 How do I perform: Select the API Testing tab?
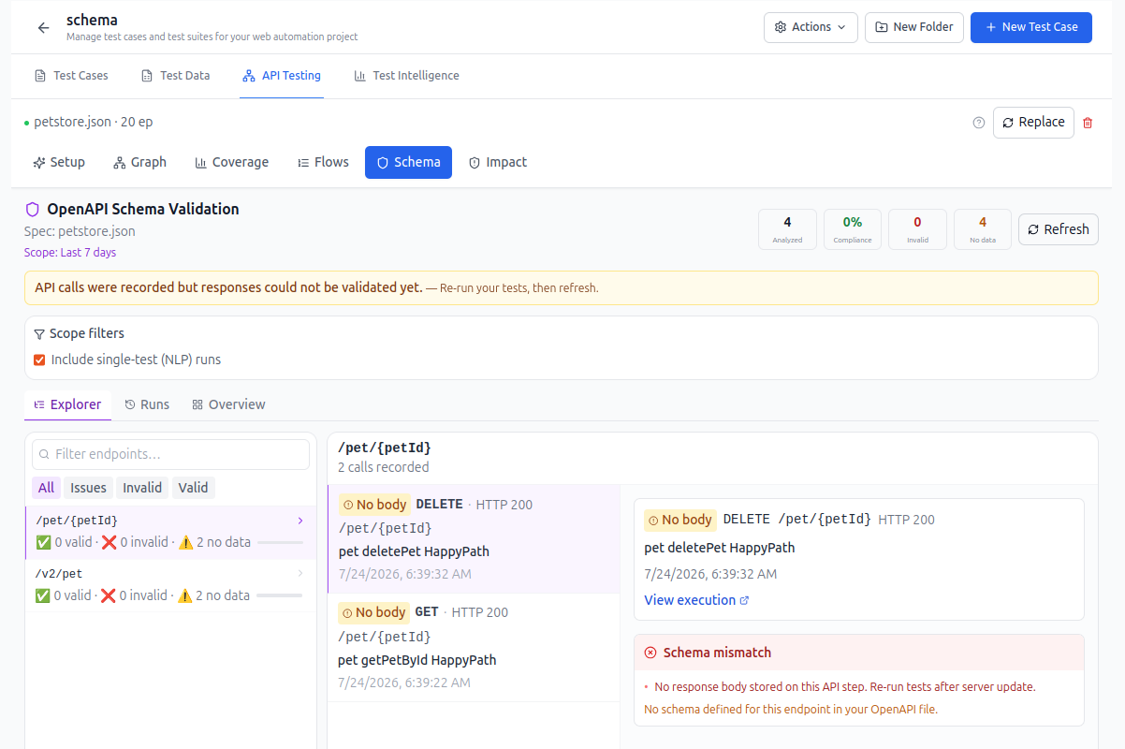point(281,76)
